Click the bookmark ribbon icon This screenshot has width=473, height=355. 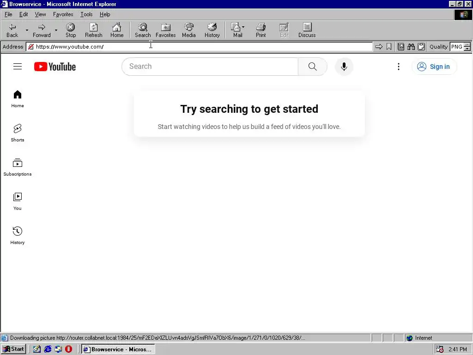point(389,47)
